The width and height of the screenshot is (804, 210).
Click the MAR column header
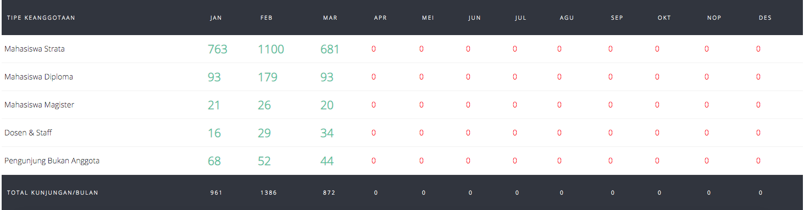(330, 18)
